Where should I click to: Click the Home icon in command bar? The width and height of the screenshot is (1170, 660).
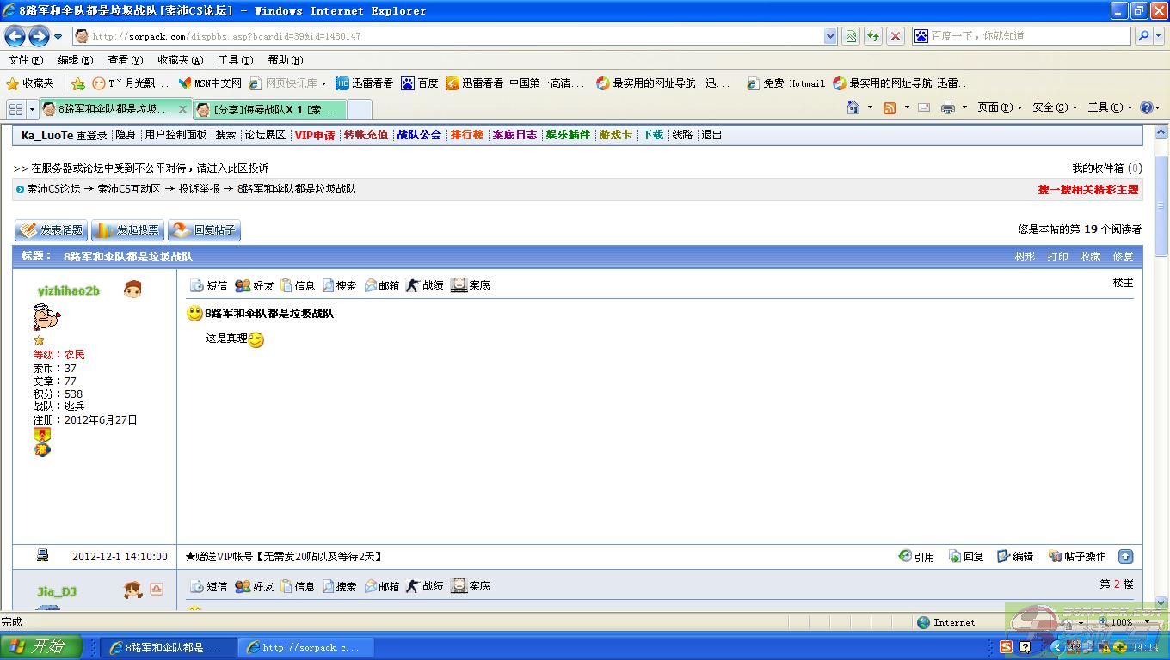[853, 107]
